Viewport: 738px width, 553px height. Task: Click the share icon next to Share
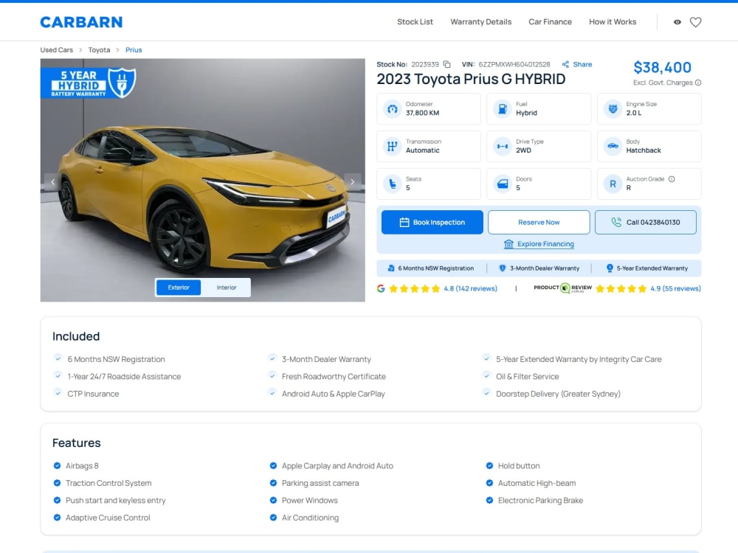click(565, 64)
